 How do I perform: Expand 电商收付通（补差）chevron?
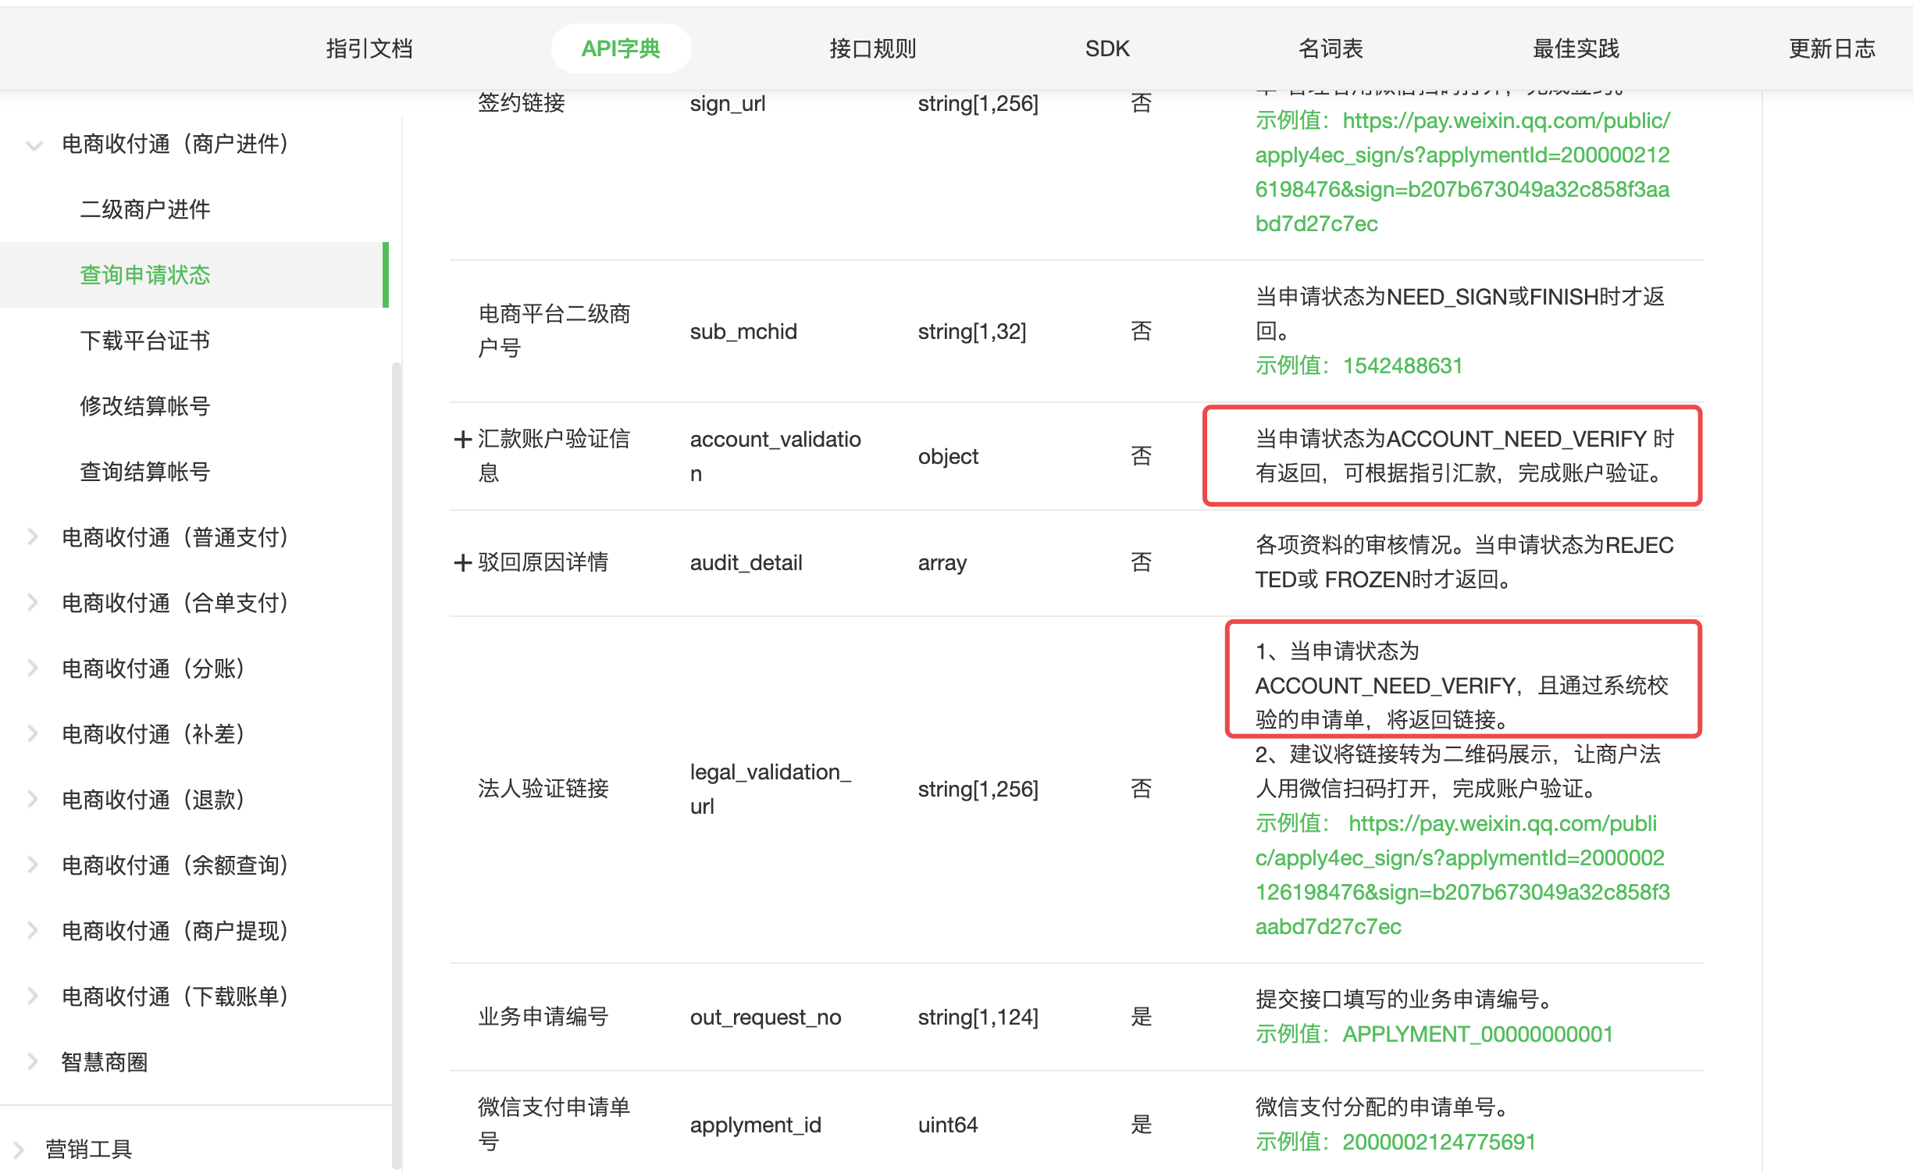[x=34, y=734]
